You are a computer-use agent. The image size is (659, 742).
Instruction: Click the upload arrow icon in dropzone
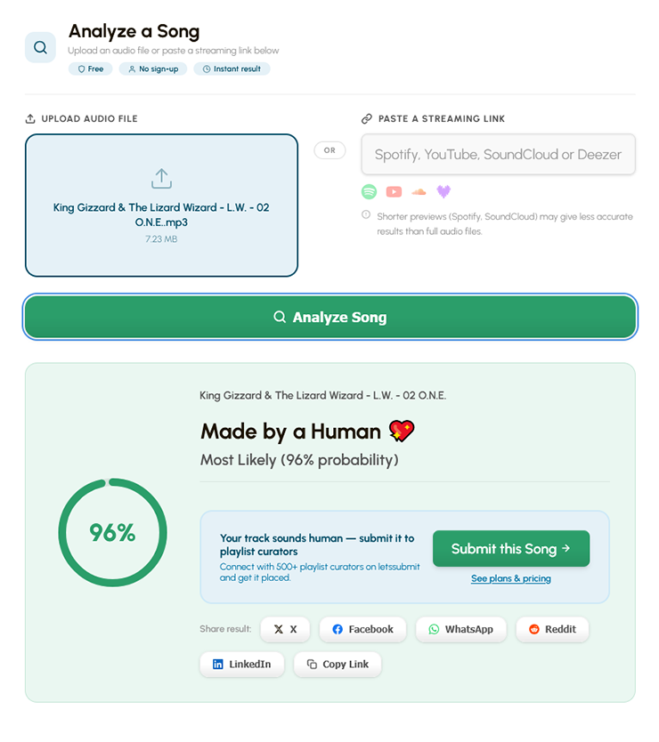[x=161, y=179]
